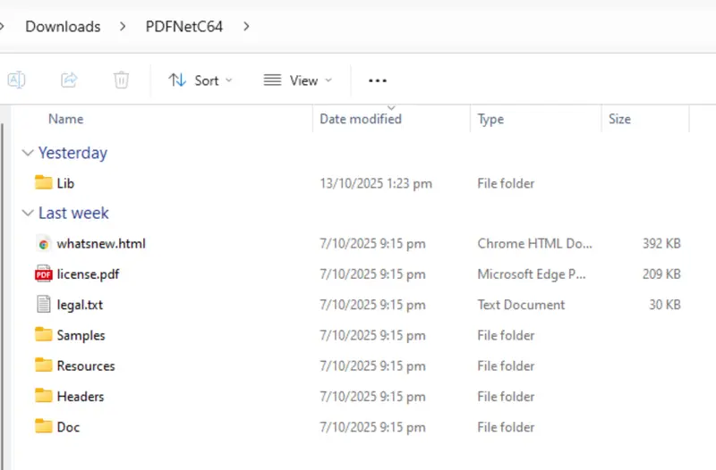Click the Last week group heading text
Viewport: 716px width, 470px height.
click(73, 213)
